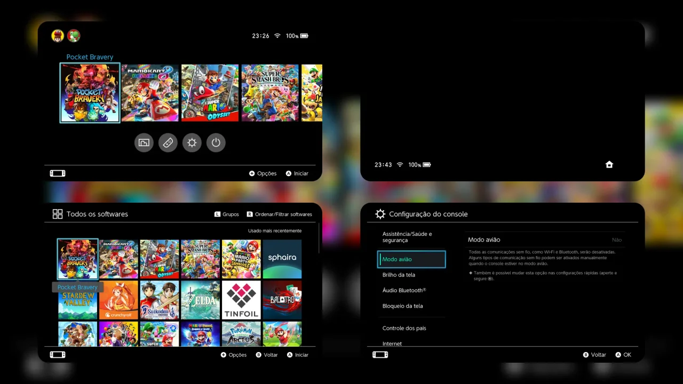
Task: Open the Tinfoil application tile
Action: (241, 299)
